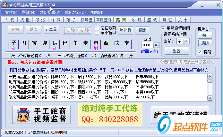This screenshot has height=137, width=223.
Task: Select the 跑商 tab
Action: click(121, 19)
